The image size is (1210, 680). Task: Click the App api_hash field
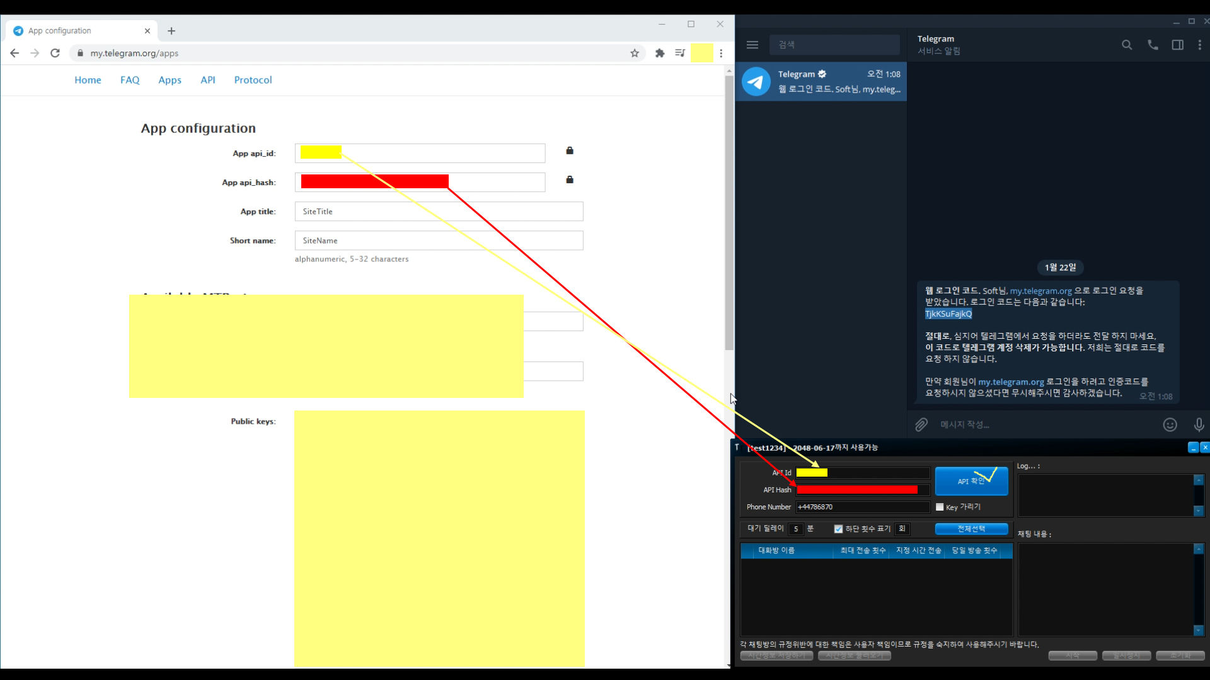click(x=420, y=182)
